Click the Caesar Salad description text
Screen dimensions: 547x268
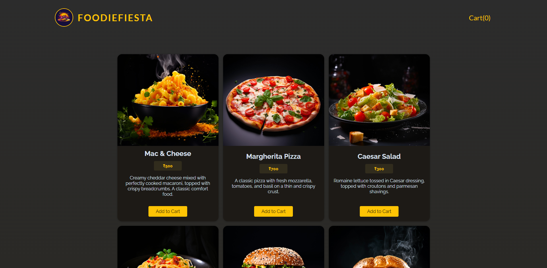(x=379, y=186)
